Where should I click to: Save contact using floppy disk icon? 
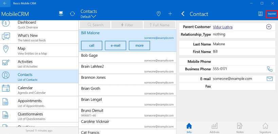tap(260, 14)
